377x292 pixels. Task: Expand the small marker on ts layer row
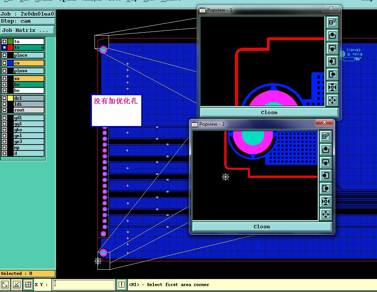(x=43, y=48)
